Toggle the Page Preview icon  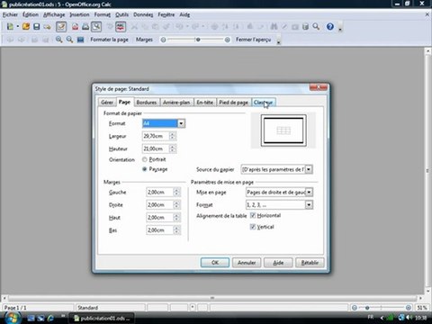pyautogui.click(x=96, y=27)
